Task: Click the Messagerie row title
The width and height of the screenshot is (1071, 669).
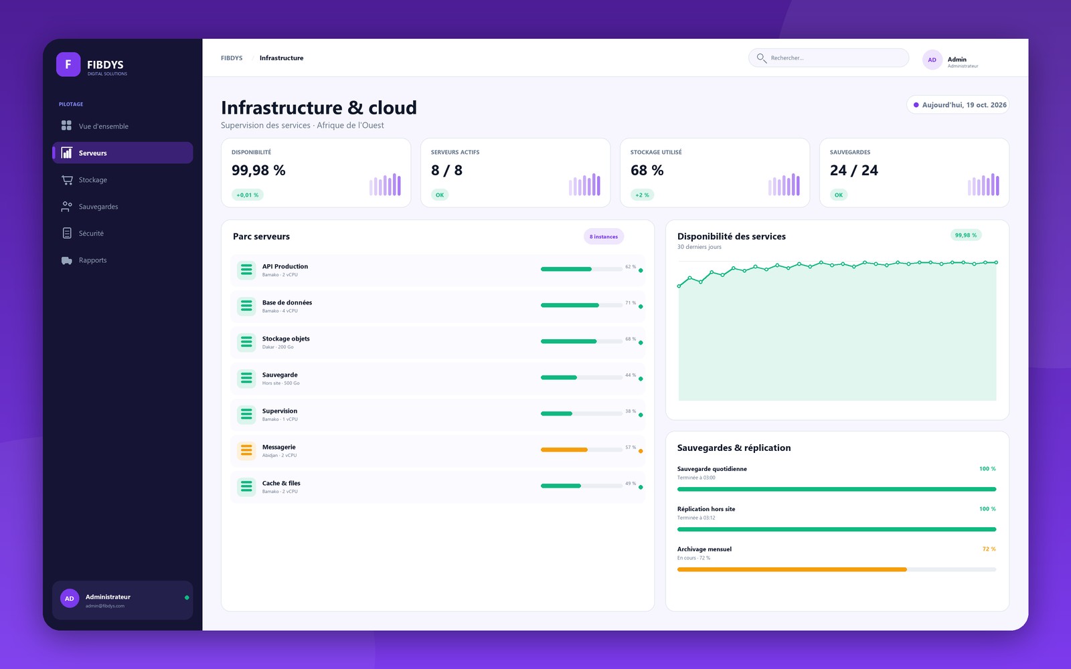Action: pos(278,447)
